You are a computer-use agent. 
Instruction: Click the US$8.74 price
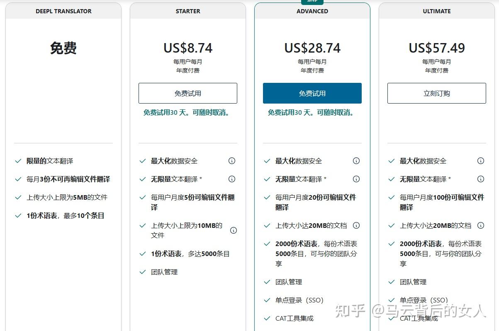pos(188,48)
